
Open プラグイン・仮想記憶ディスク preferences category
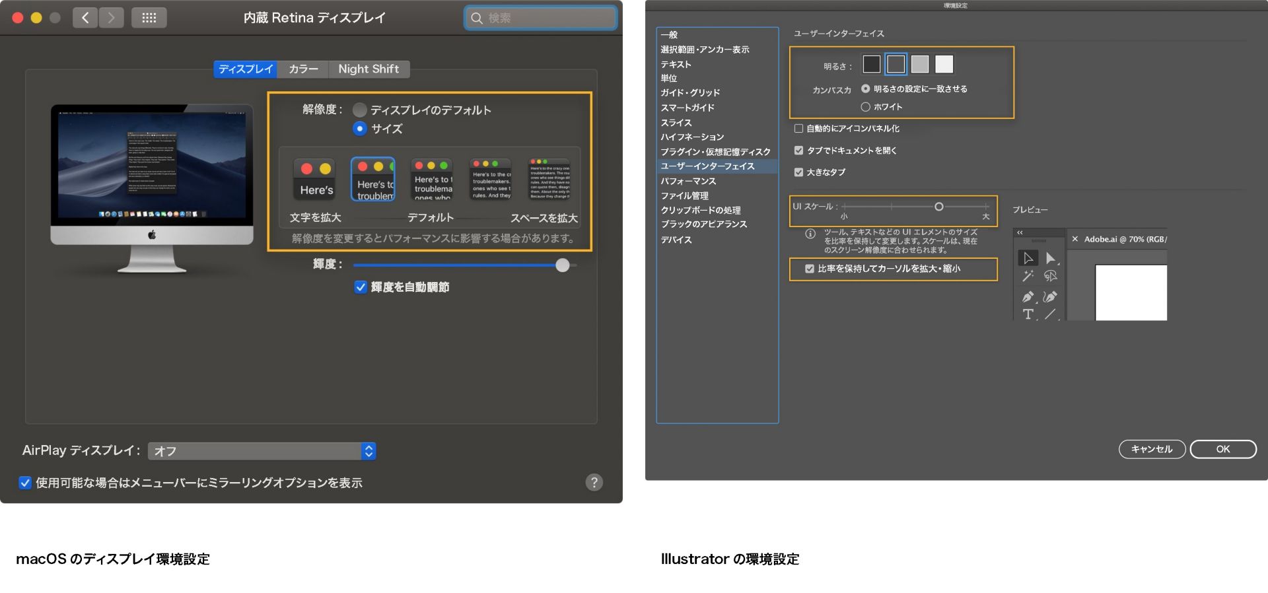[x=717, y=152]
